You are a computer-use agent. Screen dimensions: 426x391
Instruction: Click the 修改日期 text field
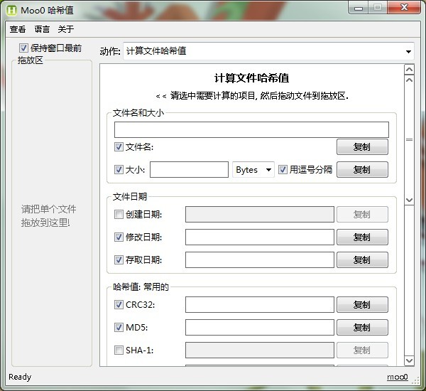coord(259,237)
